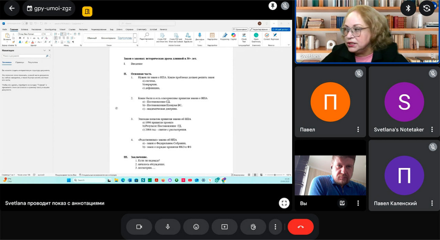Screen dimensions: 440x240
Task: Toggle bold formatting in shared Word ribbon
Action: click(x=20, y=38)
